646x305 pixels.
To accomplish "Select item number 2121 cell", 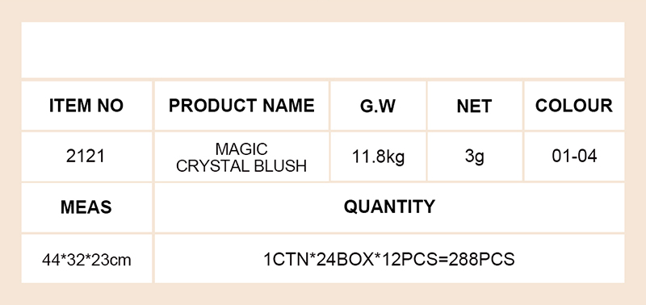I will click(86, 157).
